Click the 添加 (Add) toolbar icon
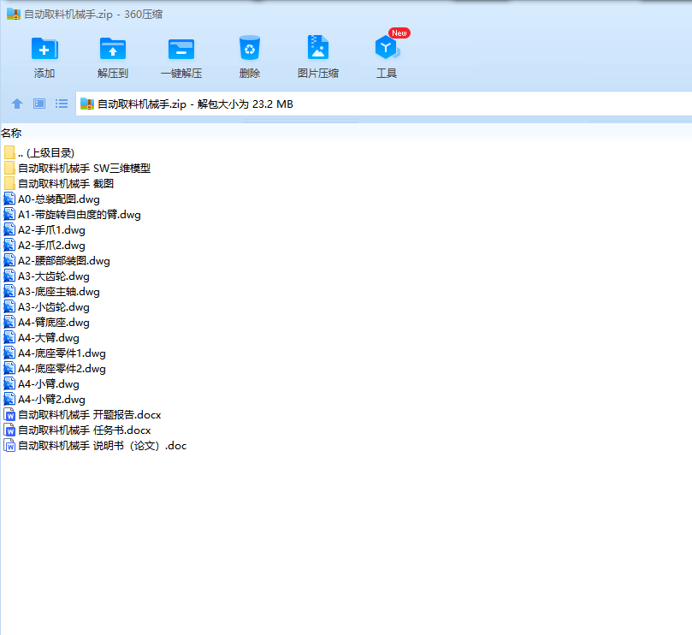The height and width of the screenshot is (635, 692). click(x=44, y=49)
